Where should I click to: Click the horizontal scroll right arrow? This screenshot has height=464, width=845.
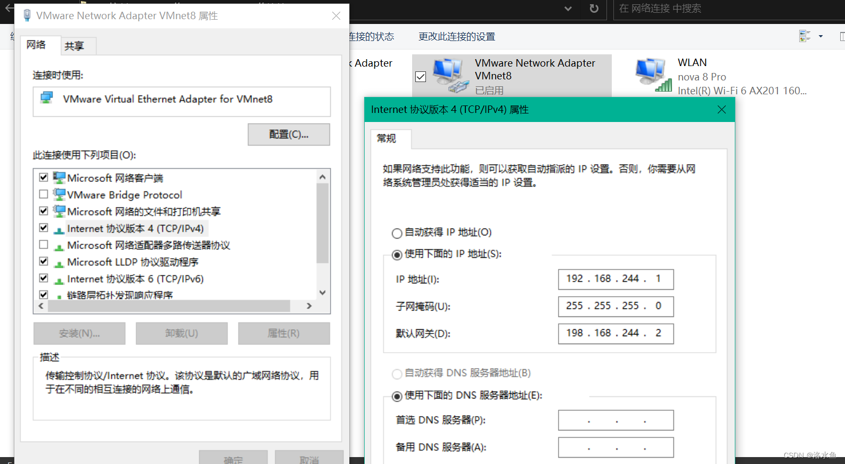coord(309,306)
